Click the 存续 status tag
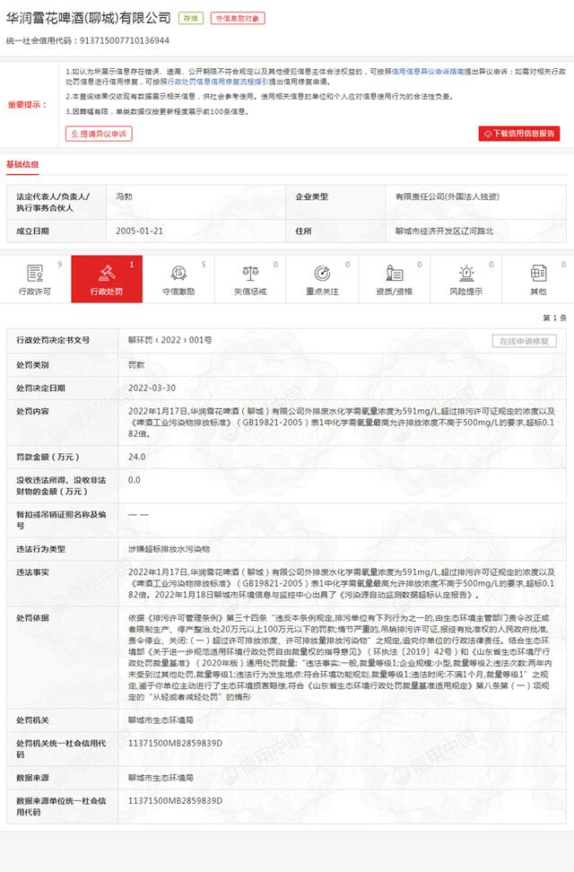Viewport: 574px width, 872px height. (x=191, y=18)
